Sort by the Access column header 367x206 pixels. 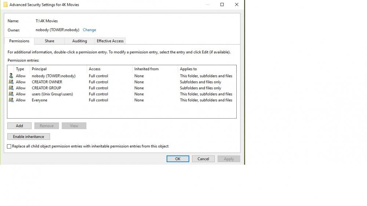109,69
